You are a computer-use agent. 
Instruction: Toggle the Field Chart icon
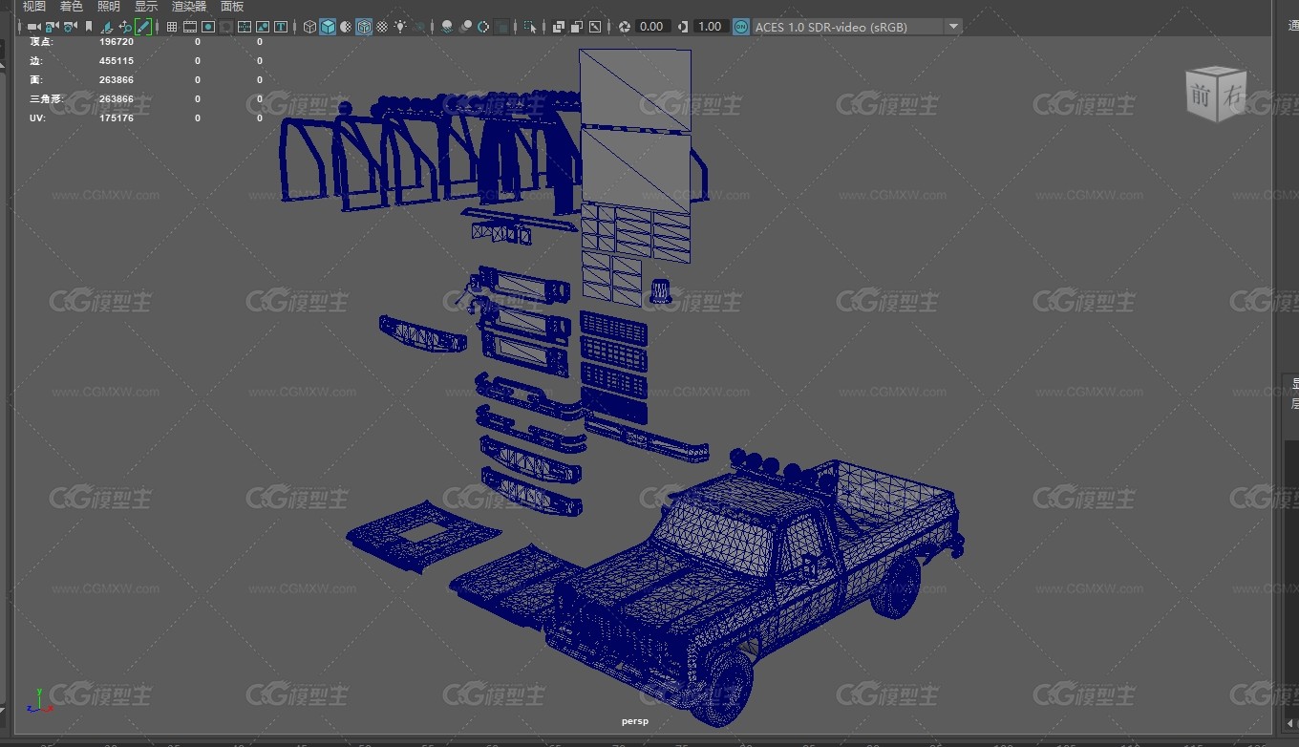point(245,27)
